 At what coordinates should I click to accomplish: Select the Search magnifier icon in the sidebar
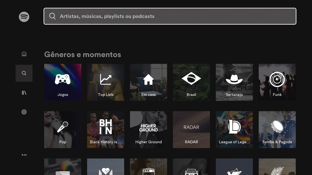pos(24,73)
